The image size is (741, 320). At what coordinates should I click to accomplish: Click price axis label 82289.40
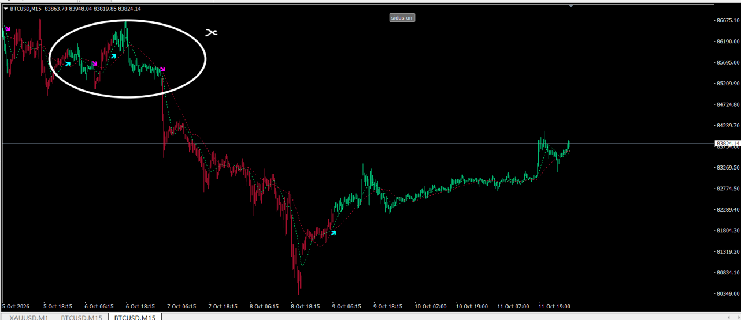click(x=728, y=210)
